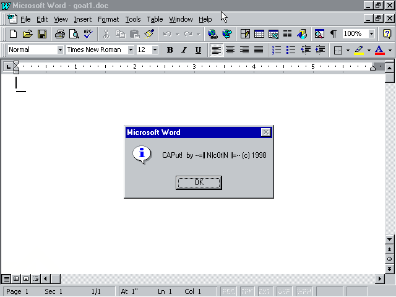The height and width of the screenshot is (297, 396).
Task: Open the Times New Roman font dropdown
Action: tap(131, 49)
